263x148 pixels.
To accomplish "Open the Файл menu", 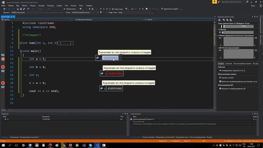I will (x=3, y=5).
